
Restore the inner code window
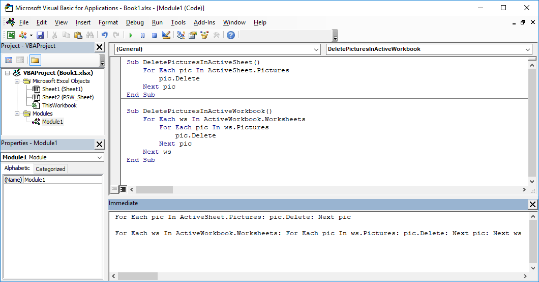click(523, 22)
